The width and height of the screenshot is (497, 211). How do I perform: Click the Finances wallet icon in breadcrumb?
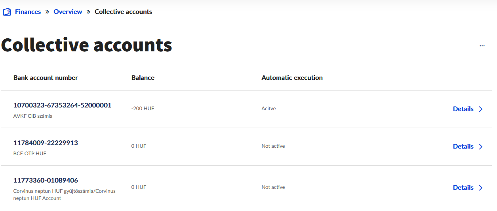[7, 12]
